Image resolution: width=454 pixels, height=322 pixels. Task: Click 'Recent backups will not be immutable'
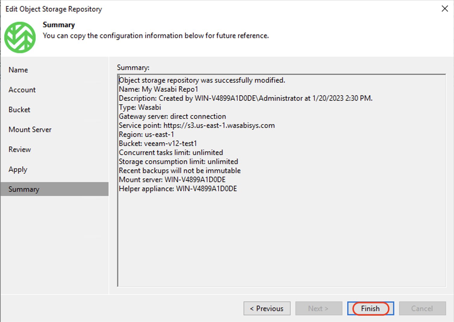click(180, 171)
